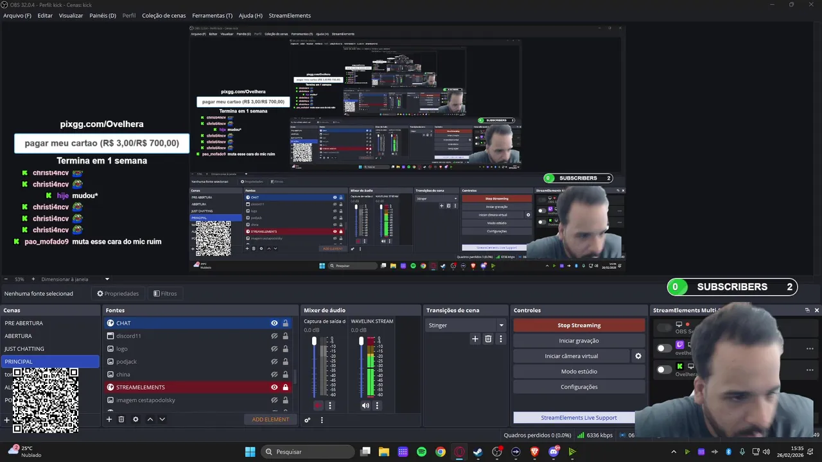
Task: Open the Coleção de cenas menu
Action: pos(164,15)
